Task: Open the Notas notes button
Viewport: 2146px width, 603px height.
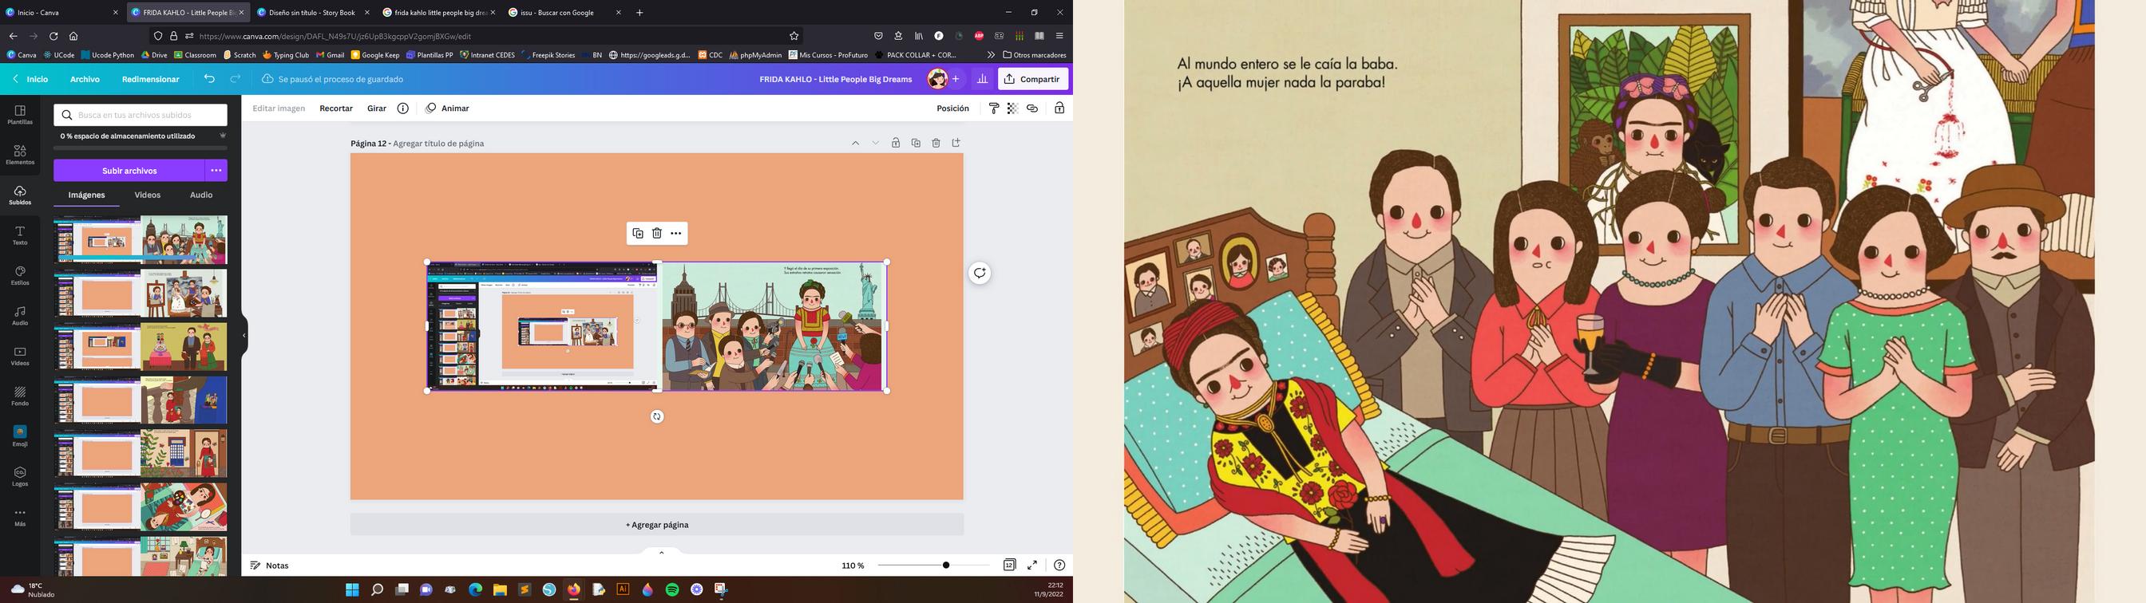Action: pyautogui.click(x=269, y=566)
